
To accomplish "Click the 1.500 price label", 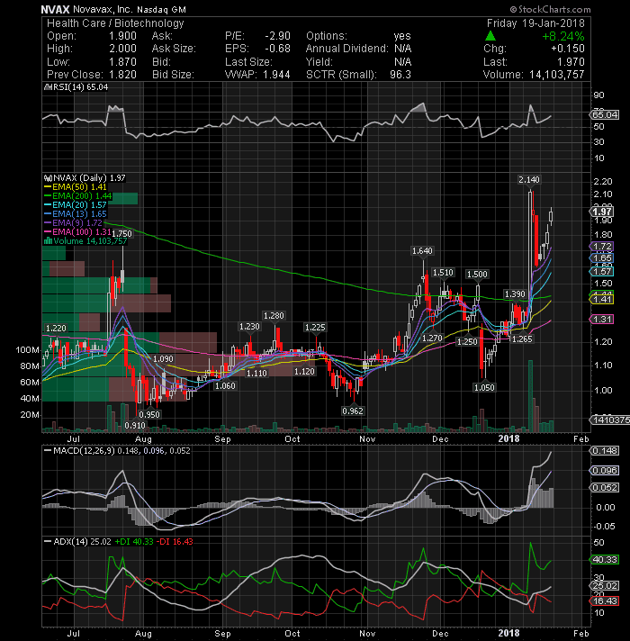I will pyautogui.click(x=477, y=274).
